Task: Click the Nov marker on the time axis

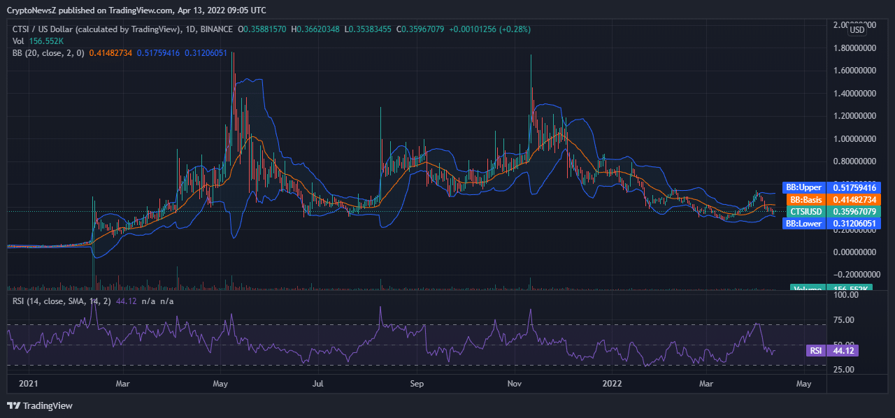Action: 515,383
